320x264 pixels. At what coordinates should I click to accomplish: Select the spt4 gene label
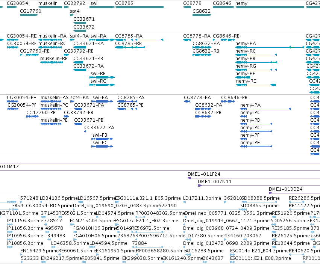click(x=75, y=11)
